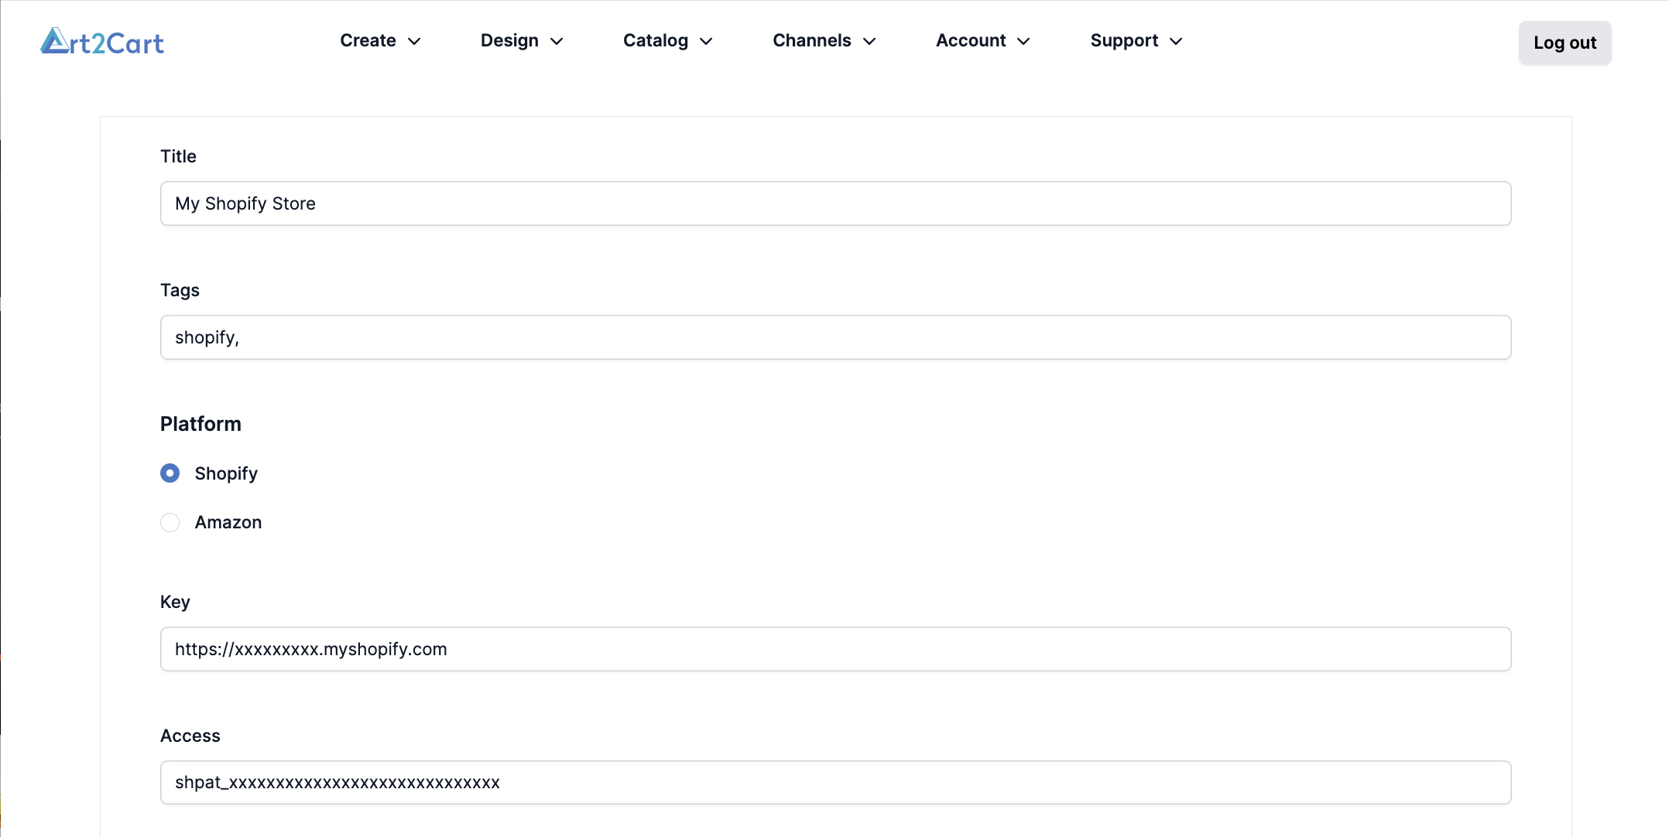Click the Catalog chevron arrow
Viewport: 1669px width, 837px height.
(706, 41)
